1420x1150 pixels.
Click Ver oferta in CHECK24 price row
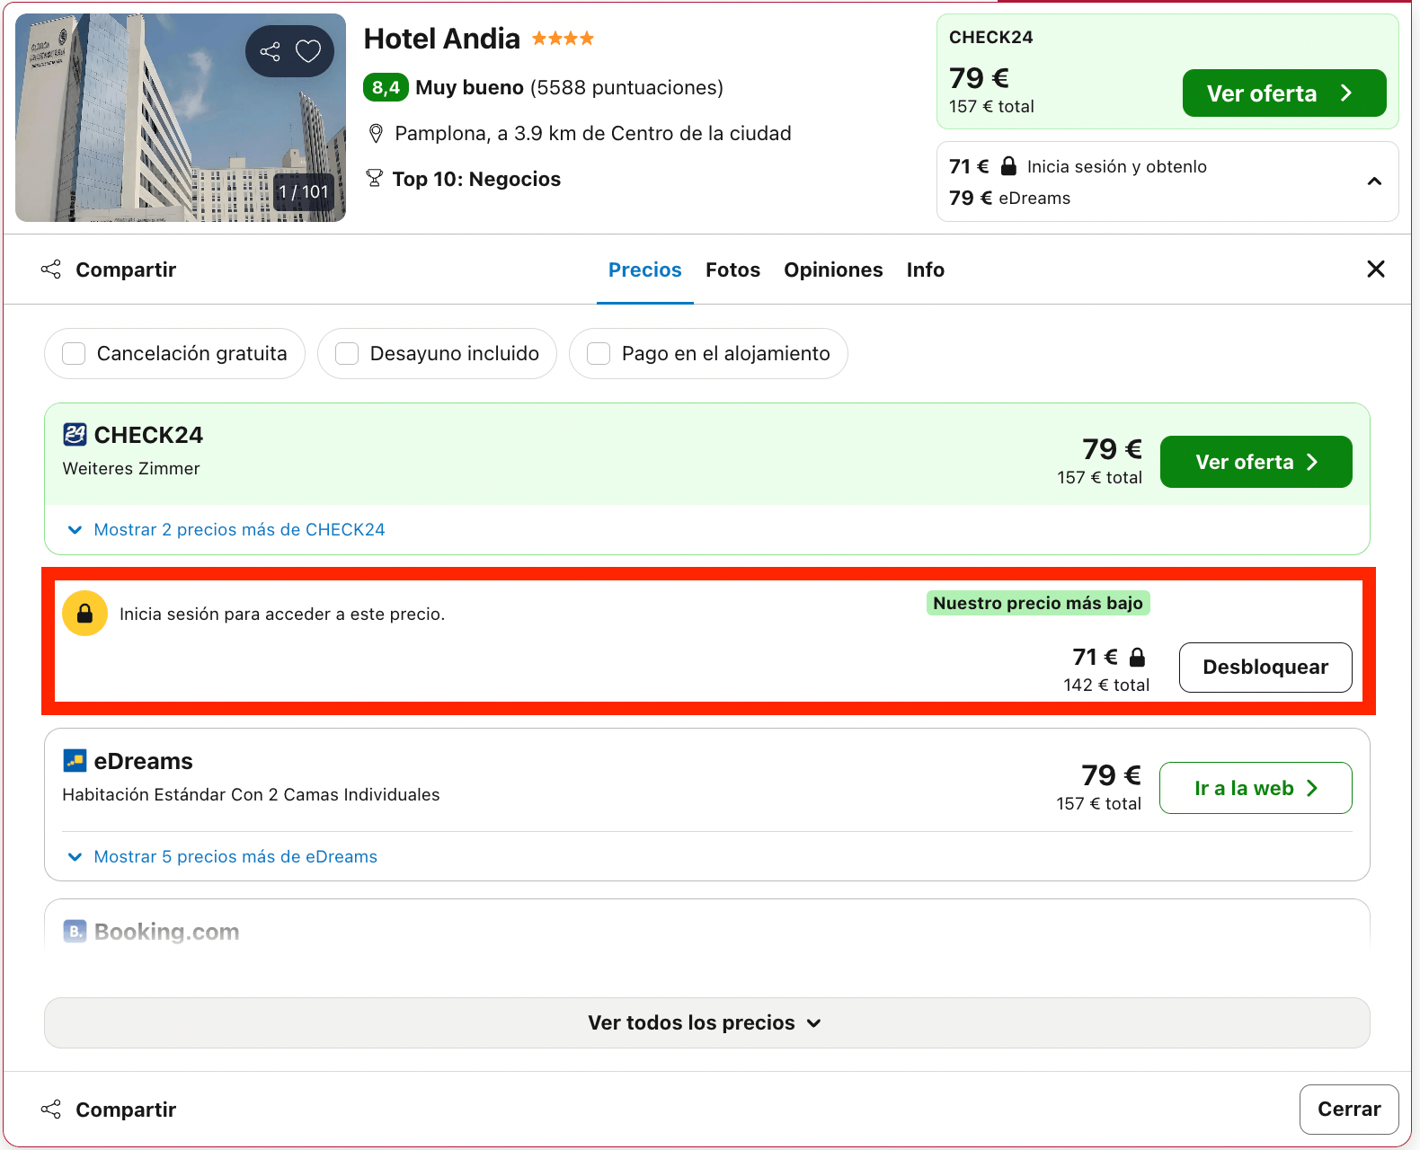coord(1256,462)
